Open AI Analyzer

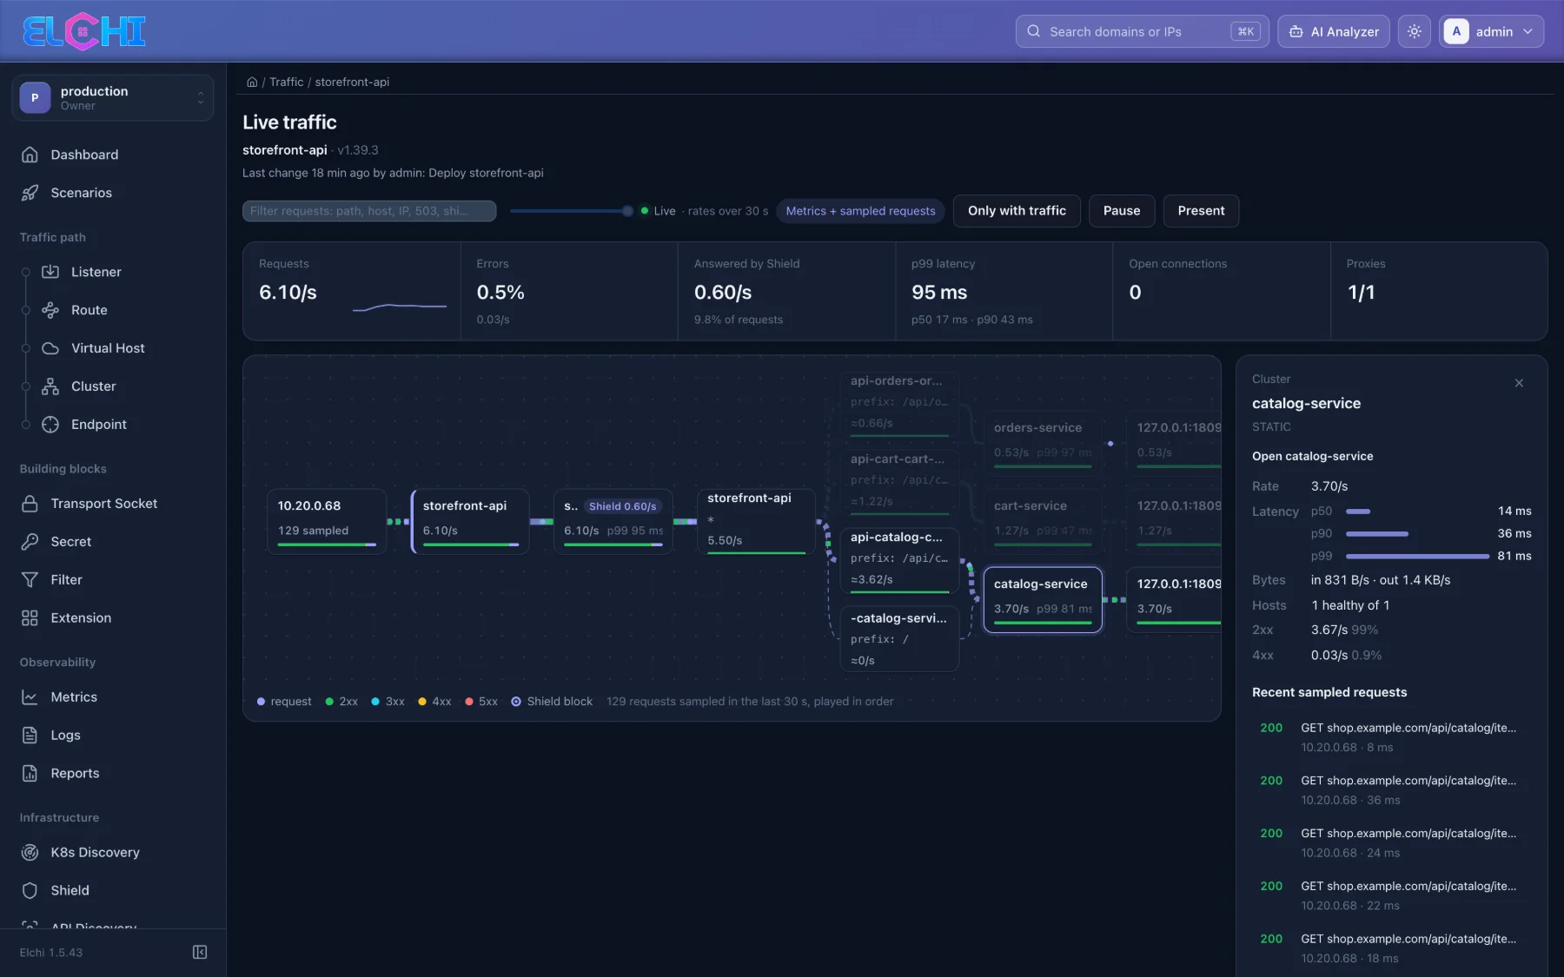click(1334, 31)
